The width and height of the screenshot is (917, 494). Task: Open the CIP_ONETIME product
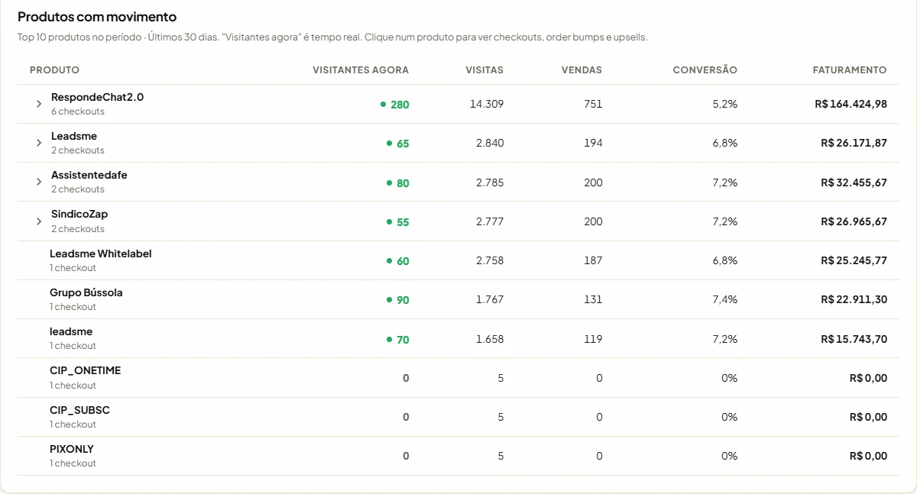tap(85, 370)
